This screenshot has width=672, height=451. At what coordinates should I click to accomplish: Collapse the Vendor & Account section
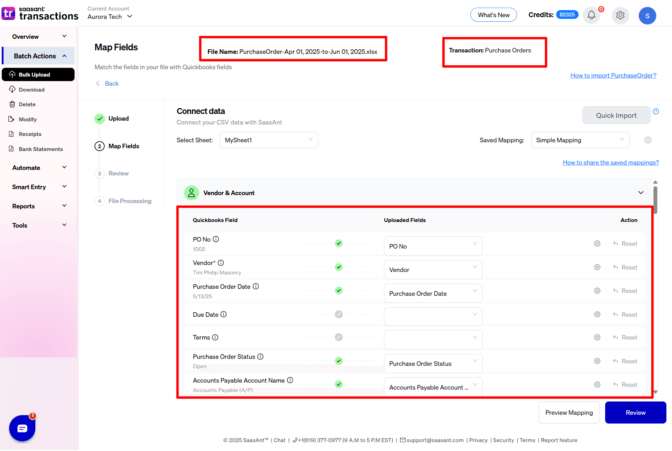pyautogui.click(x=641, y=193)
